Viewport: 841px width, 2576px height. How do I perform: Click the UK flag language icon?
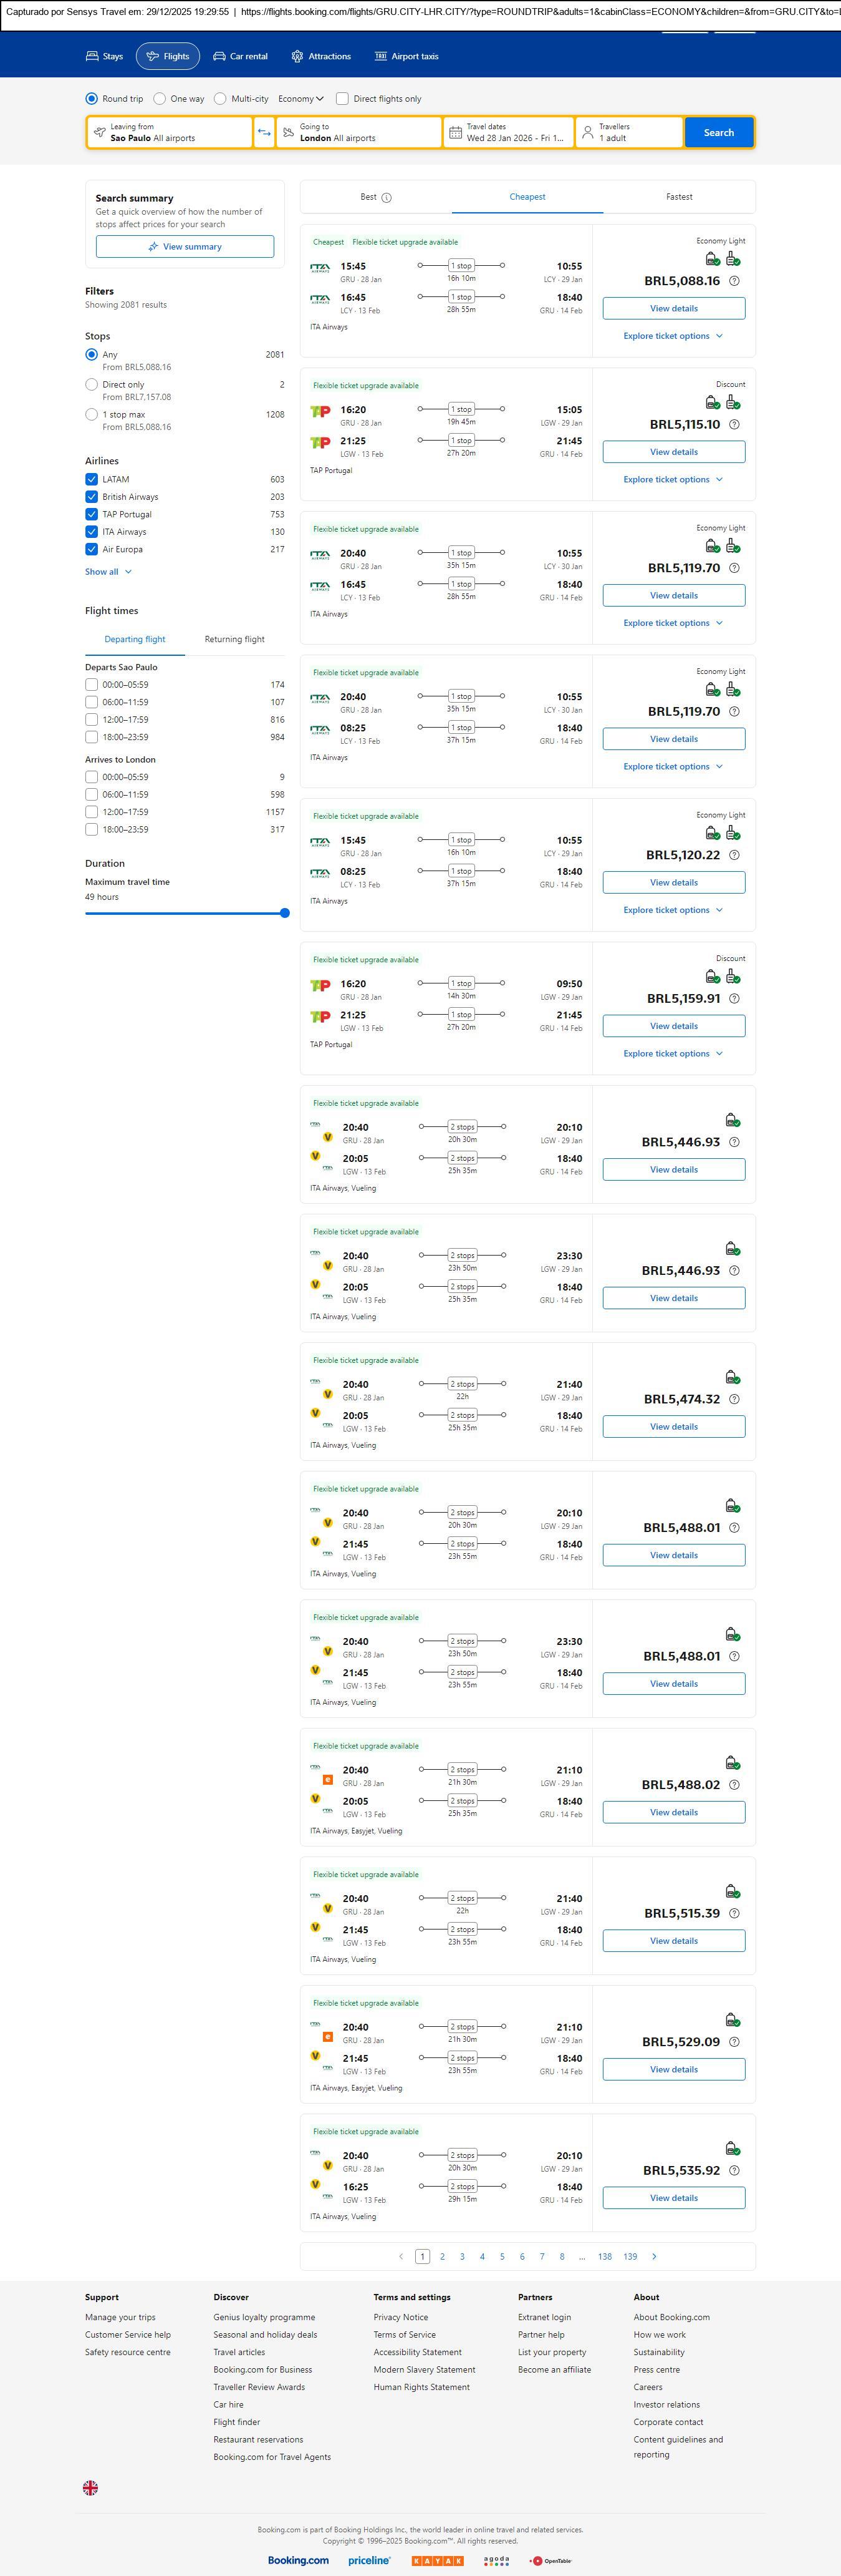90,2487
